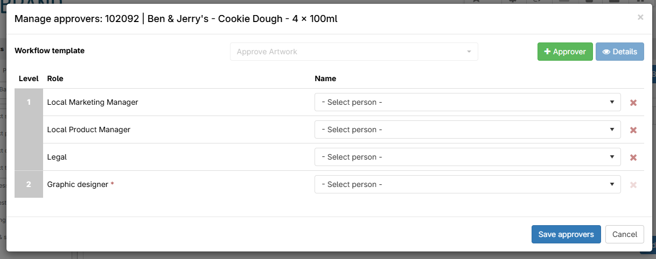Open person selector for Local Product Manager
Screen dimensions: 656x259
click(x=467, y=129)
